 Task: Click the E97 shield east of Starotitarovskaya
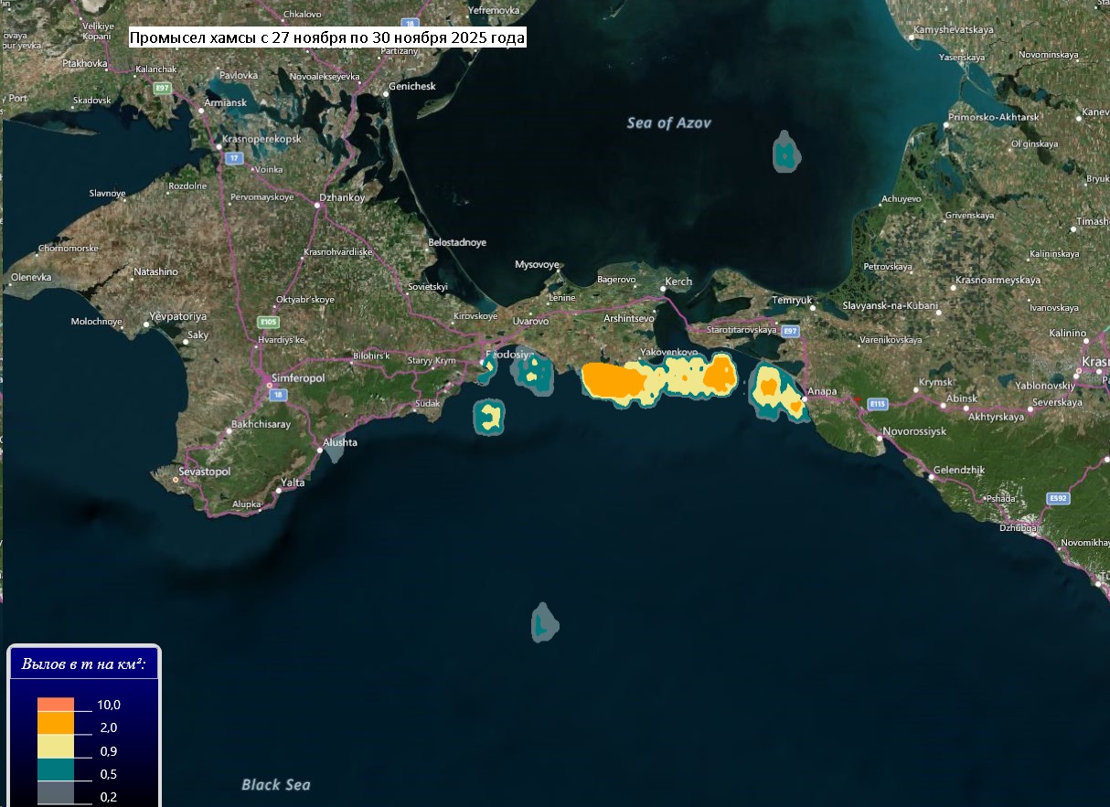click(791, 331)
